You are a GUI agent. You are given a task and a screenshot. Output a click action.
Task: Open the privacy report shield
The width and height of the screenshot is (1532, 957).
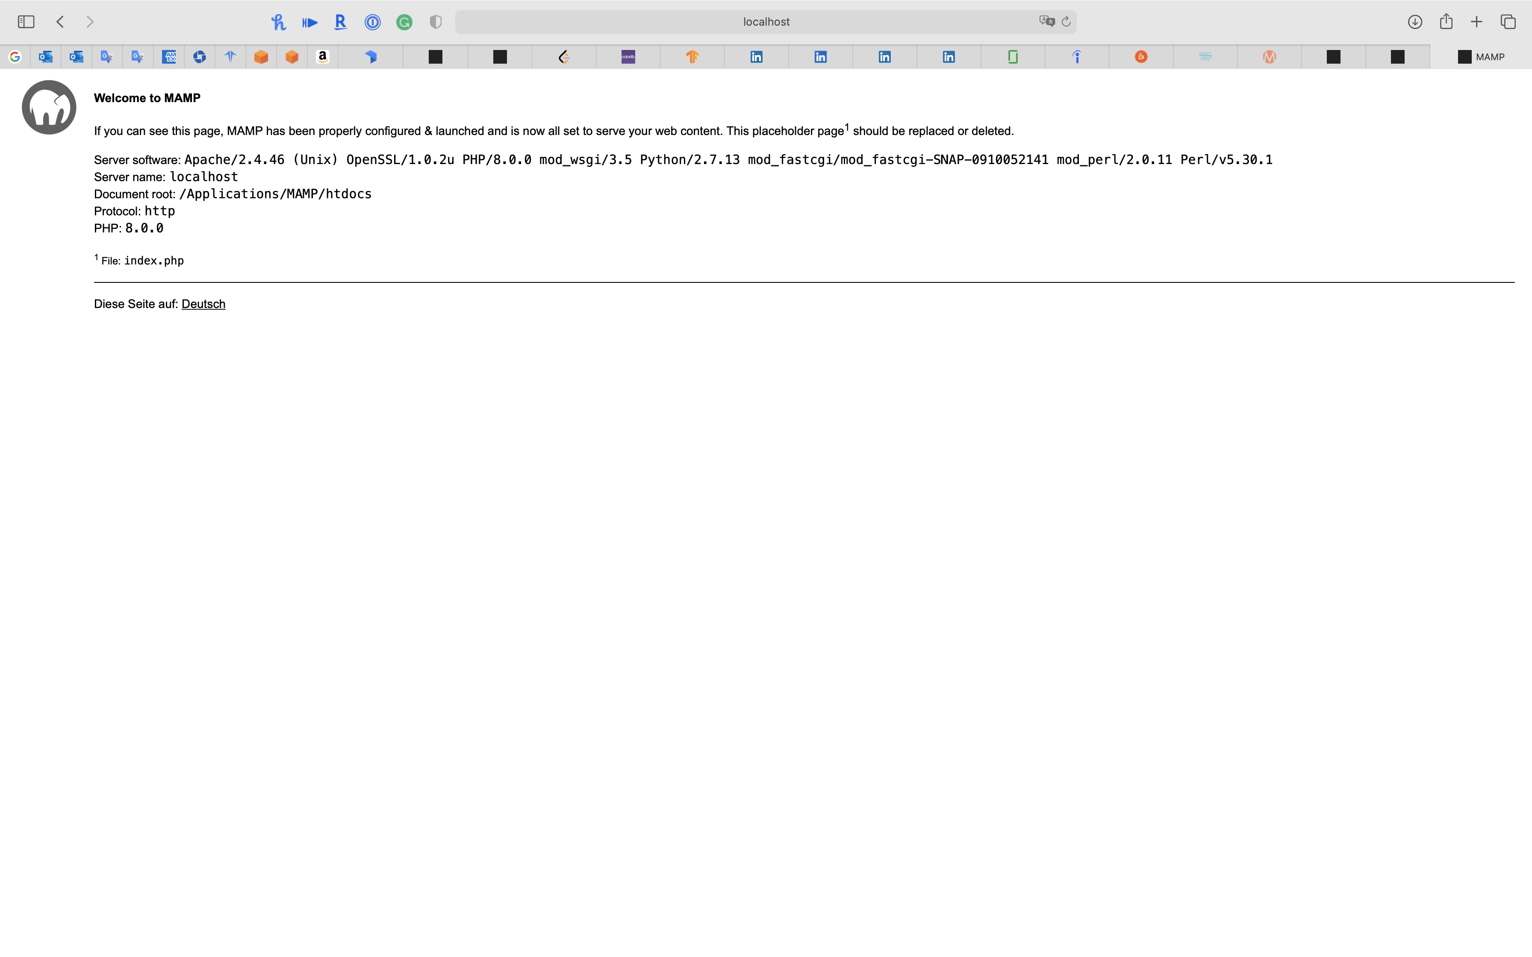(436, 22)
